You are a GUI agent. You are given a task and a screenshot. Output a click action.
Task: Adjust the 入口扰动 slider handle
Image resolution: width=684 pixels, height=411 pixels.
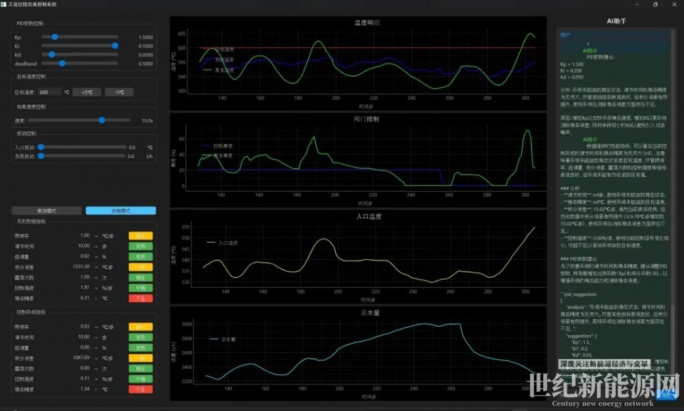click(x=40, y=147)
